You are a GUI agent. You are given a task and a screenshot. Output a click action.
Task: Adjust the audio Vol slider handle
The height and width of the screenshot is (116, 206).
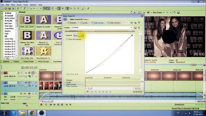[29, 97]
